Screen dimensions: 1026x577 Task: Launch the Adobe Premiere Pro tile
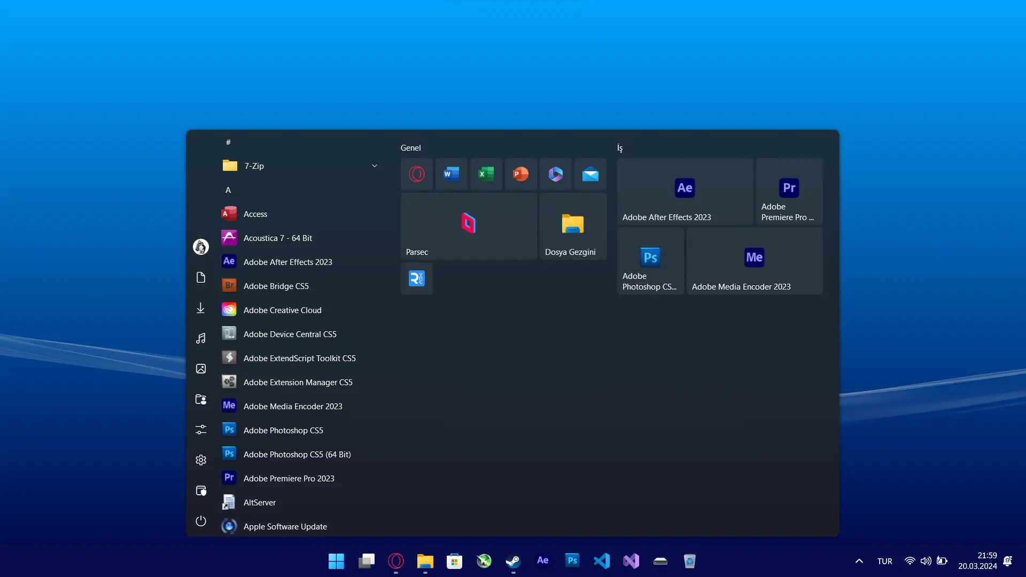789,191
